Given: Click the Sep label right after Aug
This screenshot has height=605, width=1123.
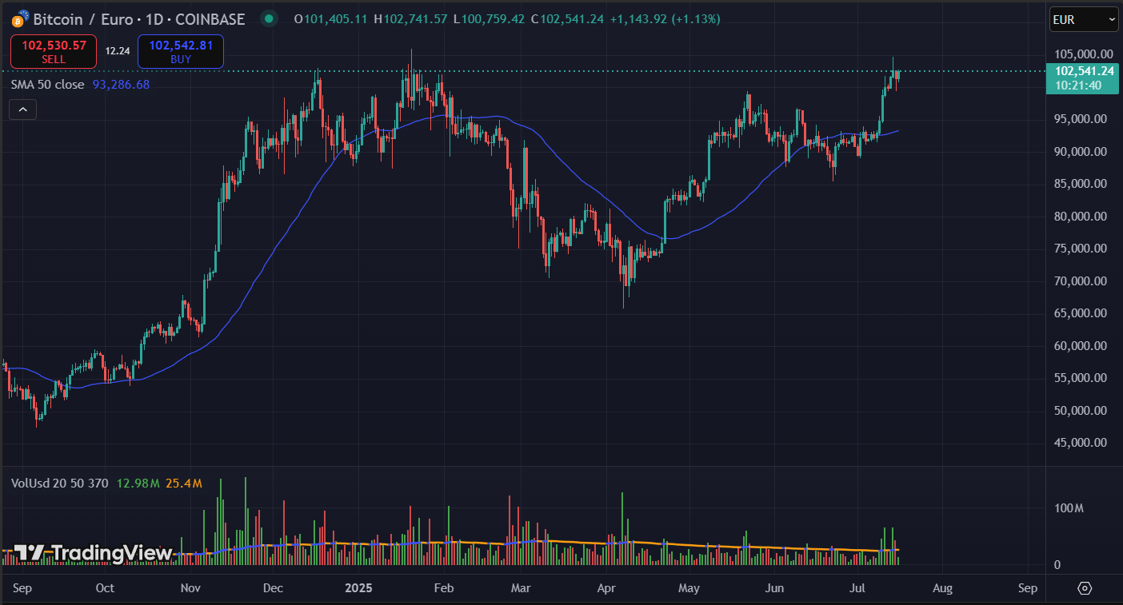Looking at the screenshot, I should 1028,588.
